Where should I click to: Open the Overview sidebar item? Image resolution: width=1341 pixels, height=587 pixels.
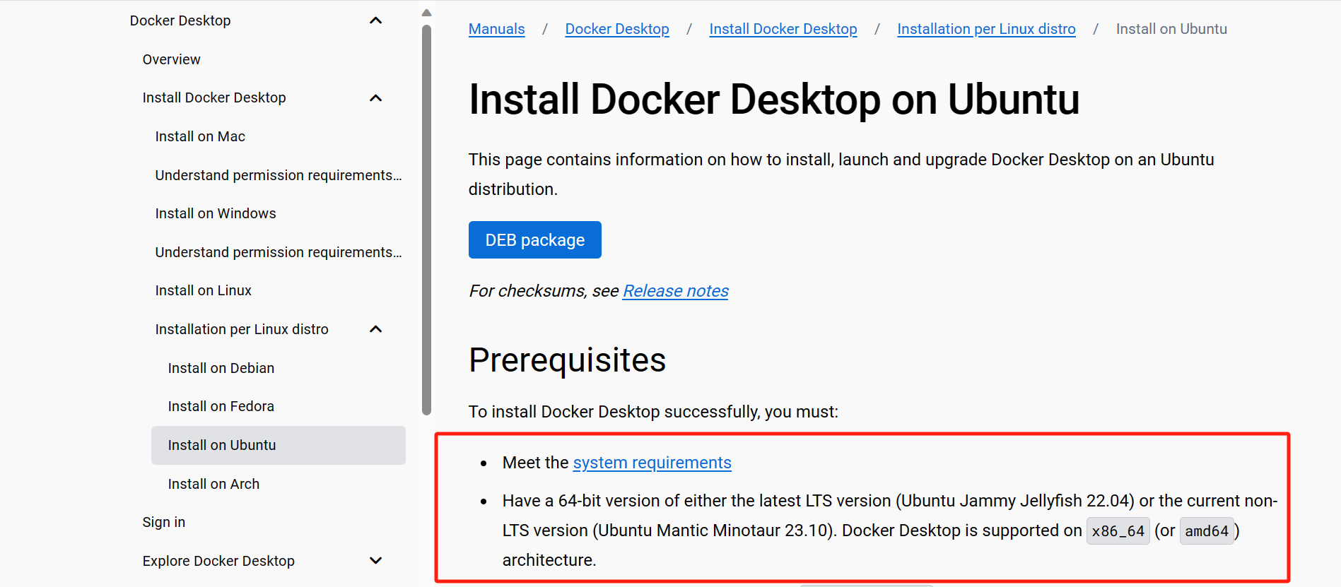pos(171,59)
